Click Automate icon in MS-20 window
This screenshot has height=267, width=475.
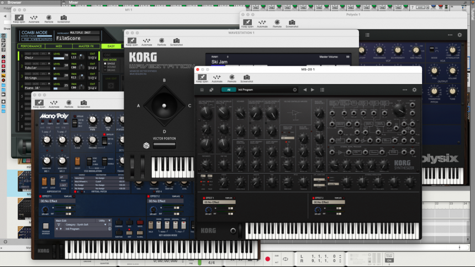217,77
